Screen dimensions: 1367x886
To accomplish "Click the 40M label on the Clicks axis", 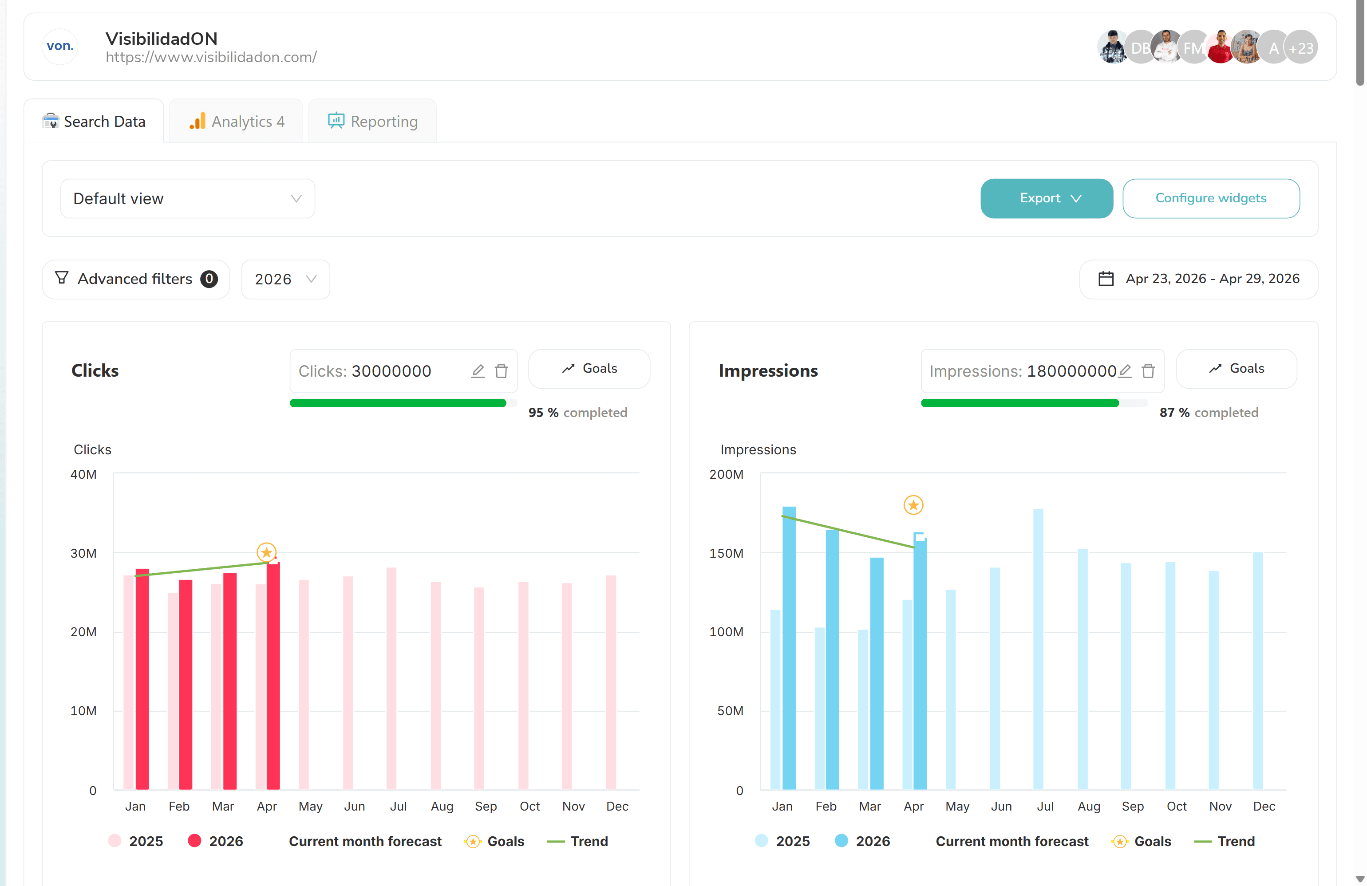I will 83,474.
